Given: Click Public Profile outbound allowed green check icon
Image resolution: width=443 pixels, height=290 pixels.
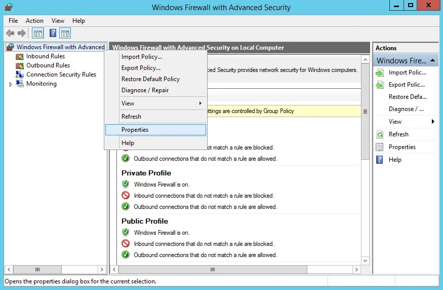Looking at the screenshot, I should click(x=126, y=255).
